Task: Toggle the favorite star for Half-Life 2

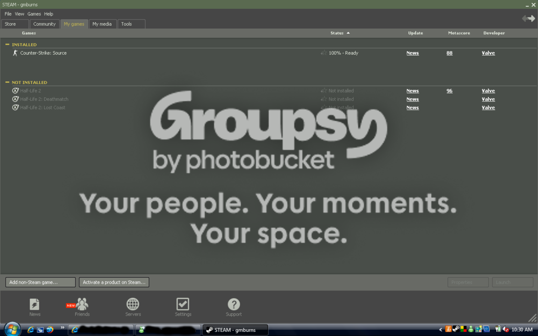Action: coord(324,90)
